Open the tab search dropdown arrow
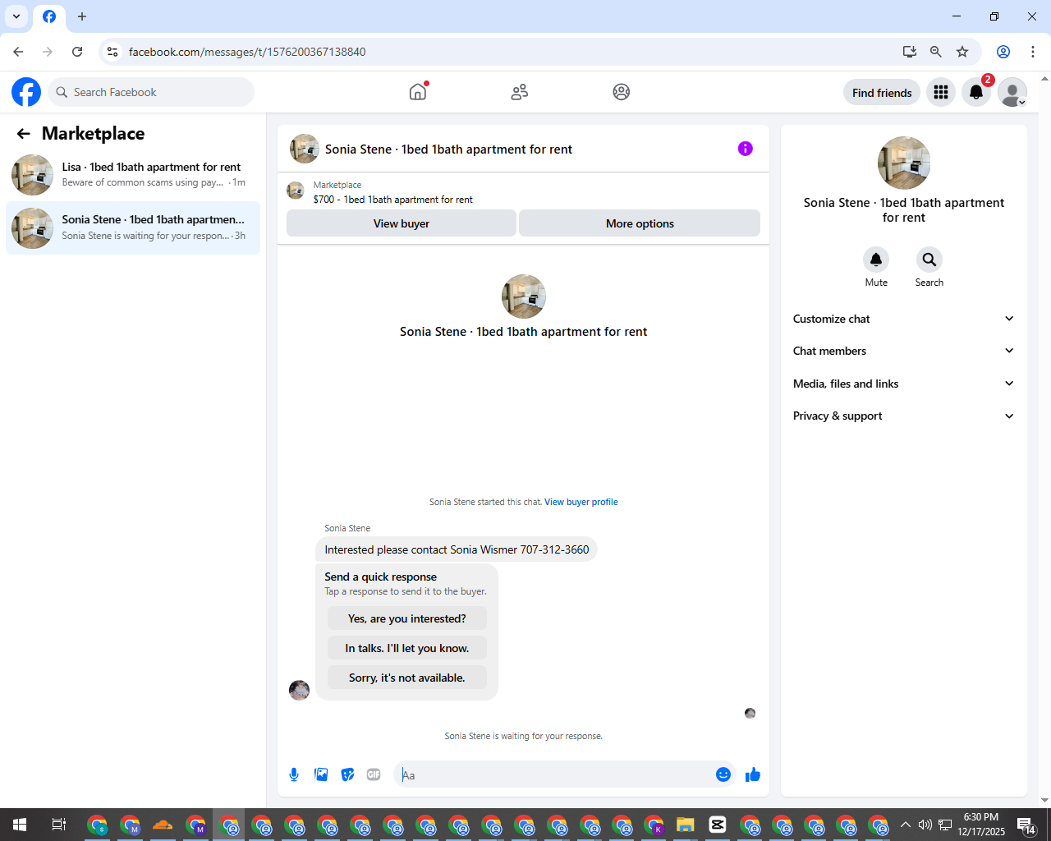This screenshot has width=1051, height=841. (x=16, y=16)
